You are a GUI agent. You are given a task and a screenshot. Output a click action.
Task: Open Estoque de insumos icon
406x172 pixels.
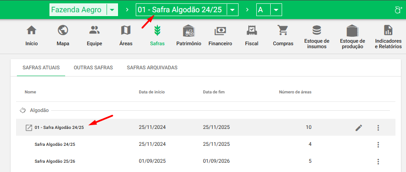click(x=316, y=31)
